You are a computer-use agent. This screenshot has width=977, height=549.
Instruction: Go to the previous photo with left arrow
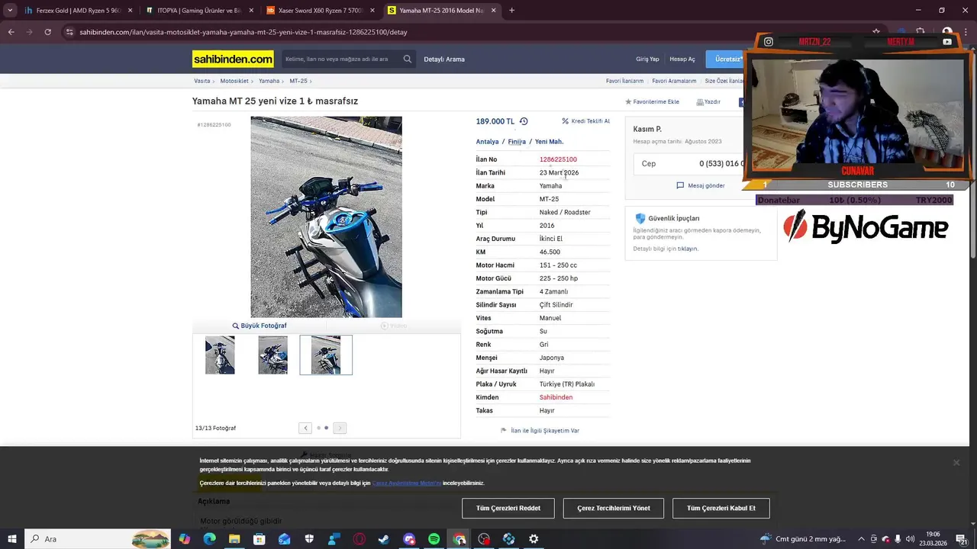coord(305,428)
